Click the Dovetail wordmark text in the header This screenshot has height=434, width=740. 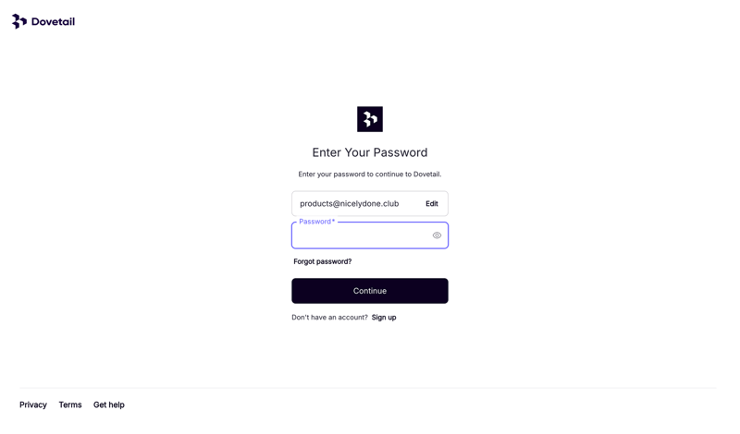[53, 21]
